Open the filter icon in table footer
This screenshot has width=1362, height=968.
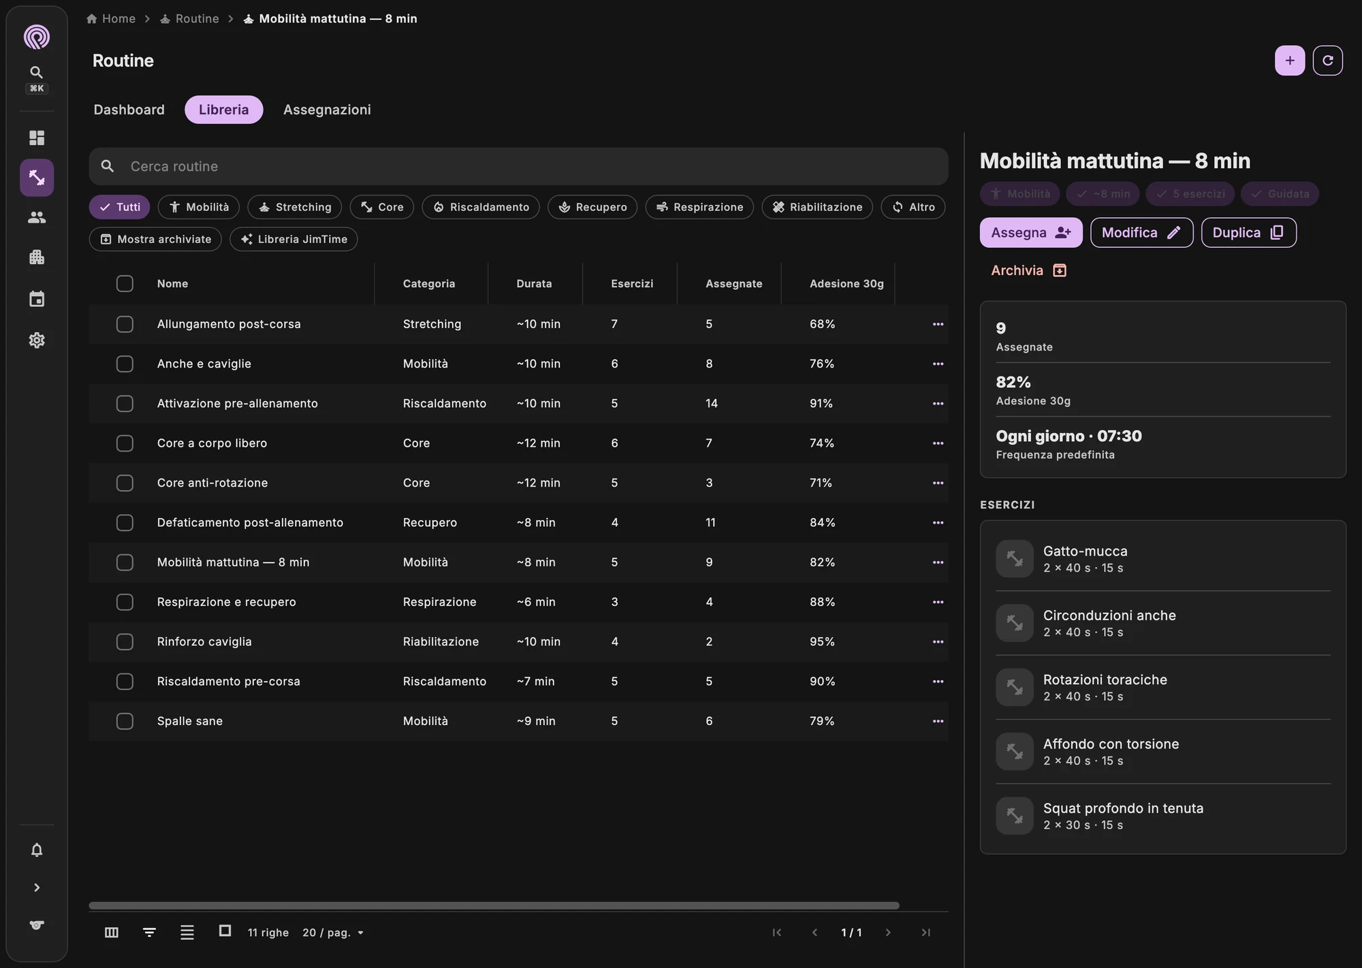point(149,932)
